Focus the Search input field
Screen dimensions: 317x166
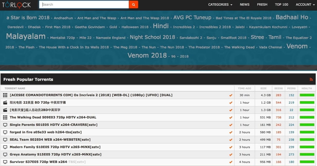(84, 4)
